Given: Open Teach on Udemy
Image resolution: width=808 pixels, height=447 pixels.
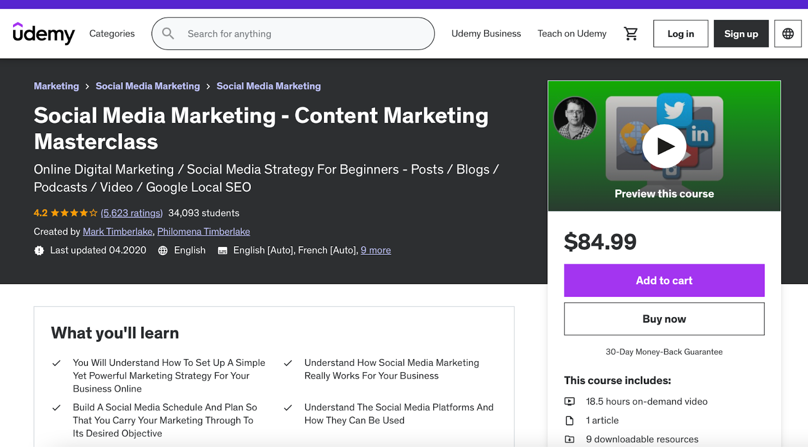Looking at the screenshot, I should (x=572, y=34).
